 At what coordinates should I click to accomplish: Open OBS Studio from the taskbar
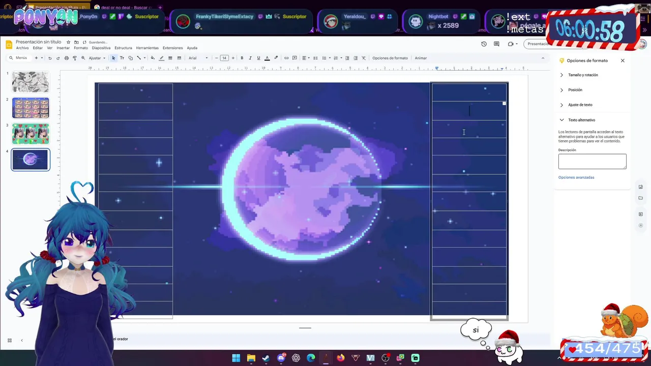coord(386,358)
